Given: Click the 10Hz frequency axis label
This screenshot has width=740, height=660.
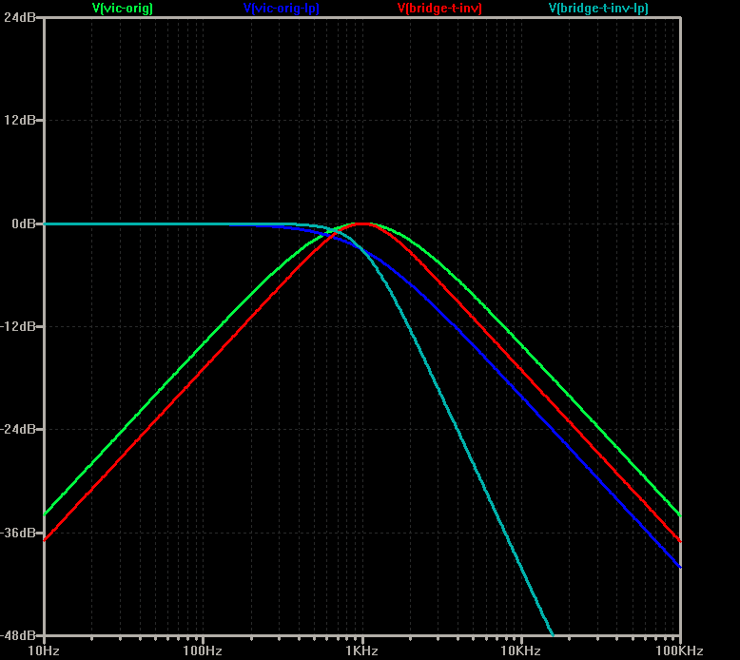Looking at the screenshot, I should (44, 651).
